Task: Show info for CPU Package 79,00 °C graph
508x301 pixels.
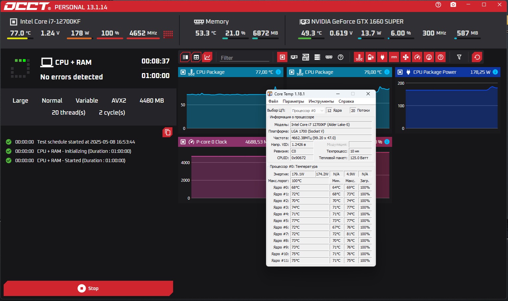Action: 387,72
